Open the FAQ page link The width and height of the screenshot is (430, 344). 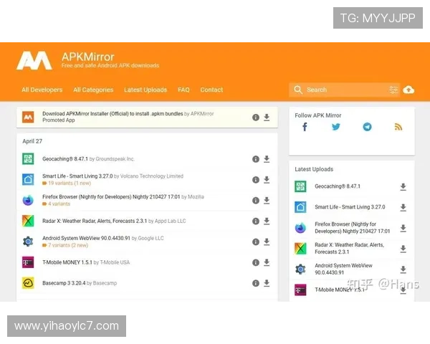(183, 90)
